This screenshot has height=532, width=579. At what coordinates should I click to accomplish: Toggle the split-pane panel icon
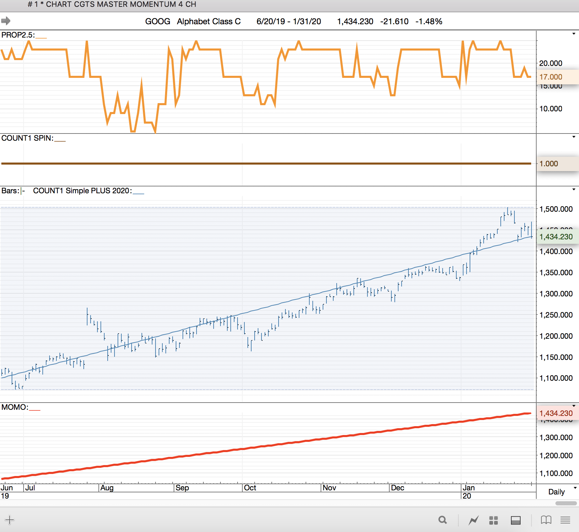tap(515, 520)
